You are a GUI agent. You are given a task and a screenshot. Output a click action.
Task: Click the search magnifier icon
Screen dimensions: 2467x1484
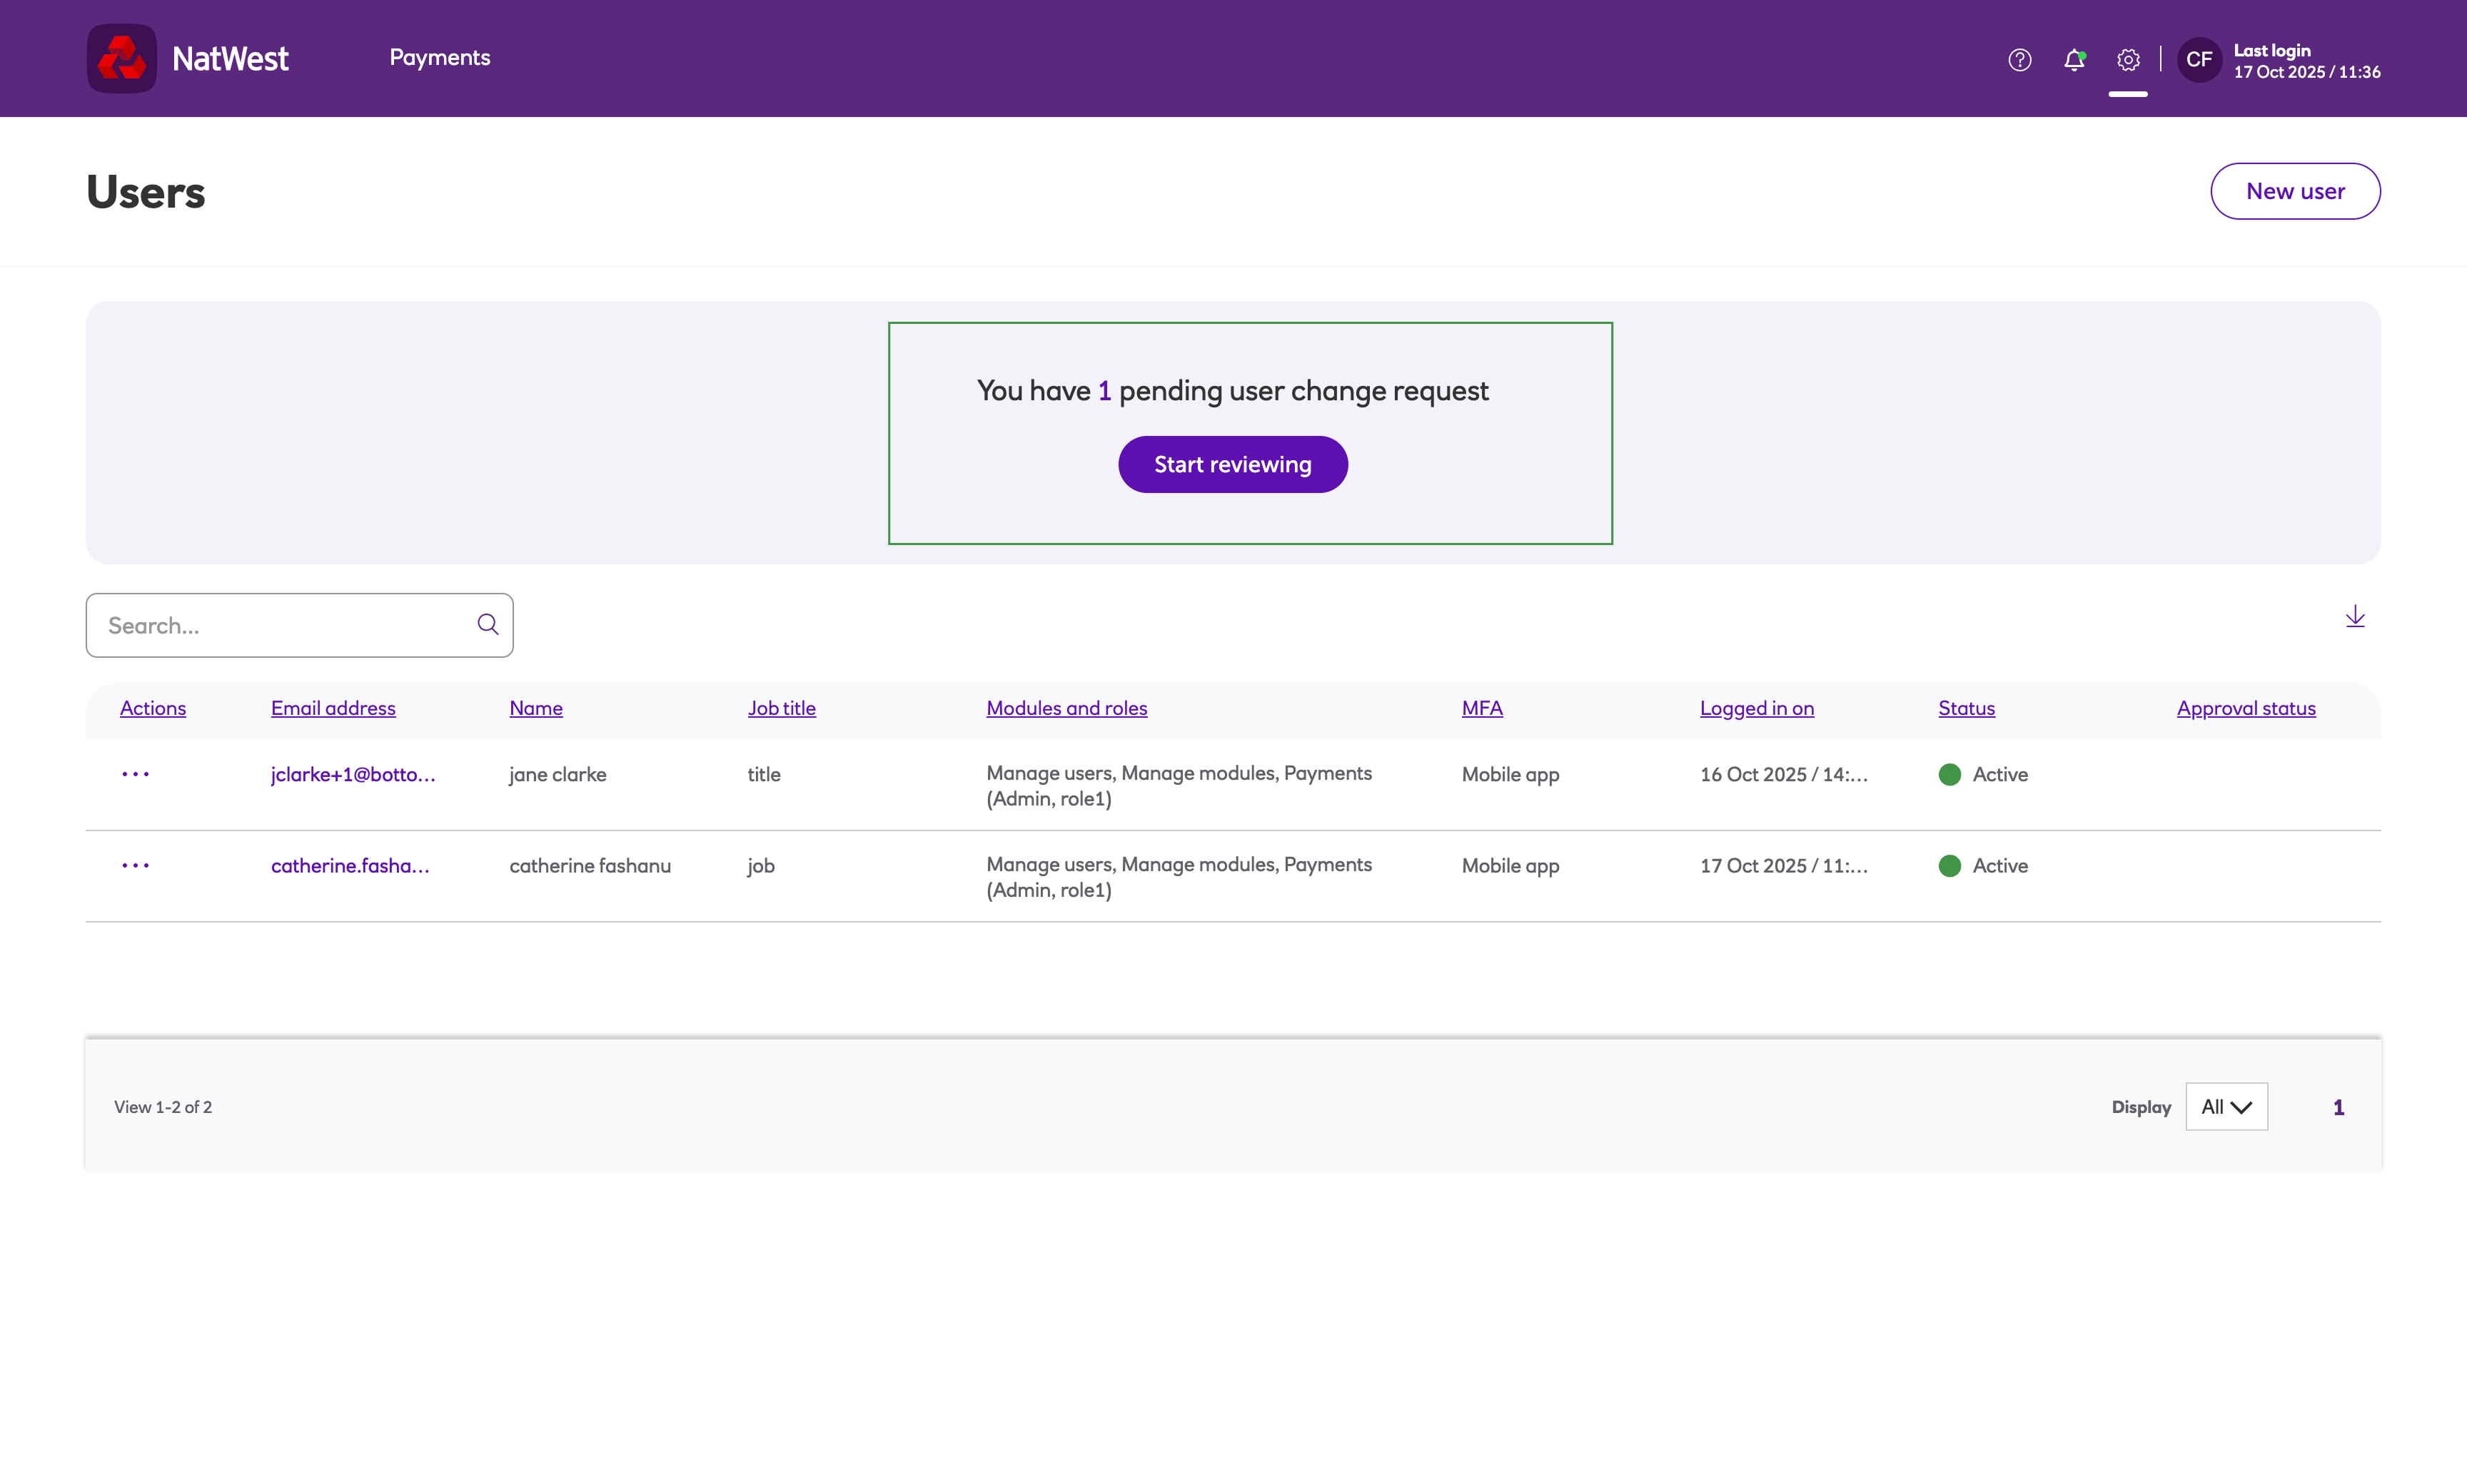[x=488, y=624]
